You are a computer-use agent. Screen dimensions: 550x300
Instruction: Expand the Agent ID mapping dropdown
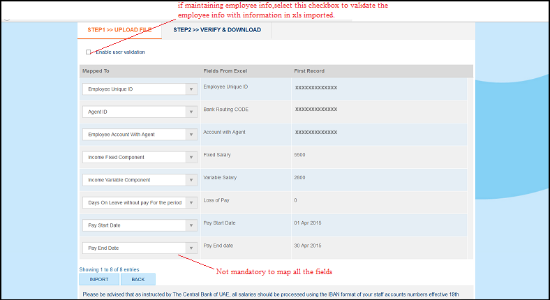pos(139,112)
